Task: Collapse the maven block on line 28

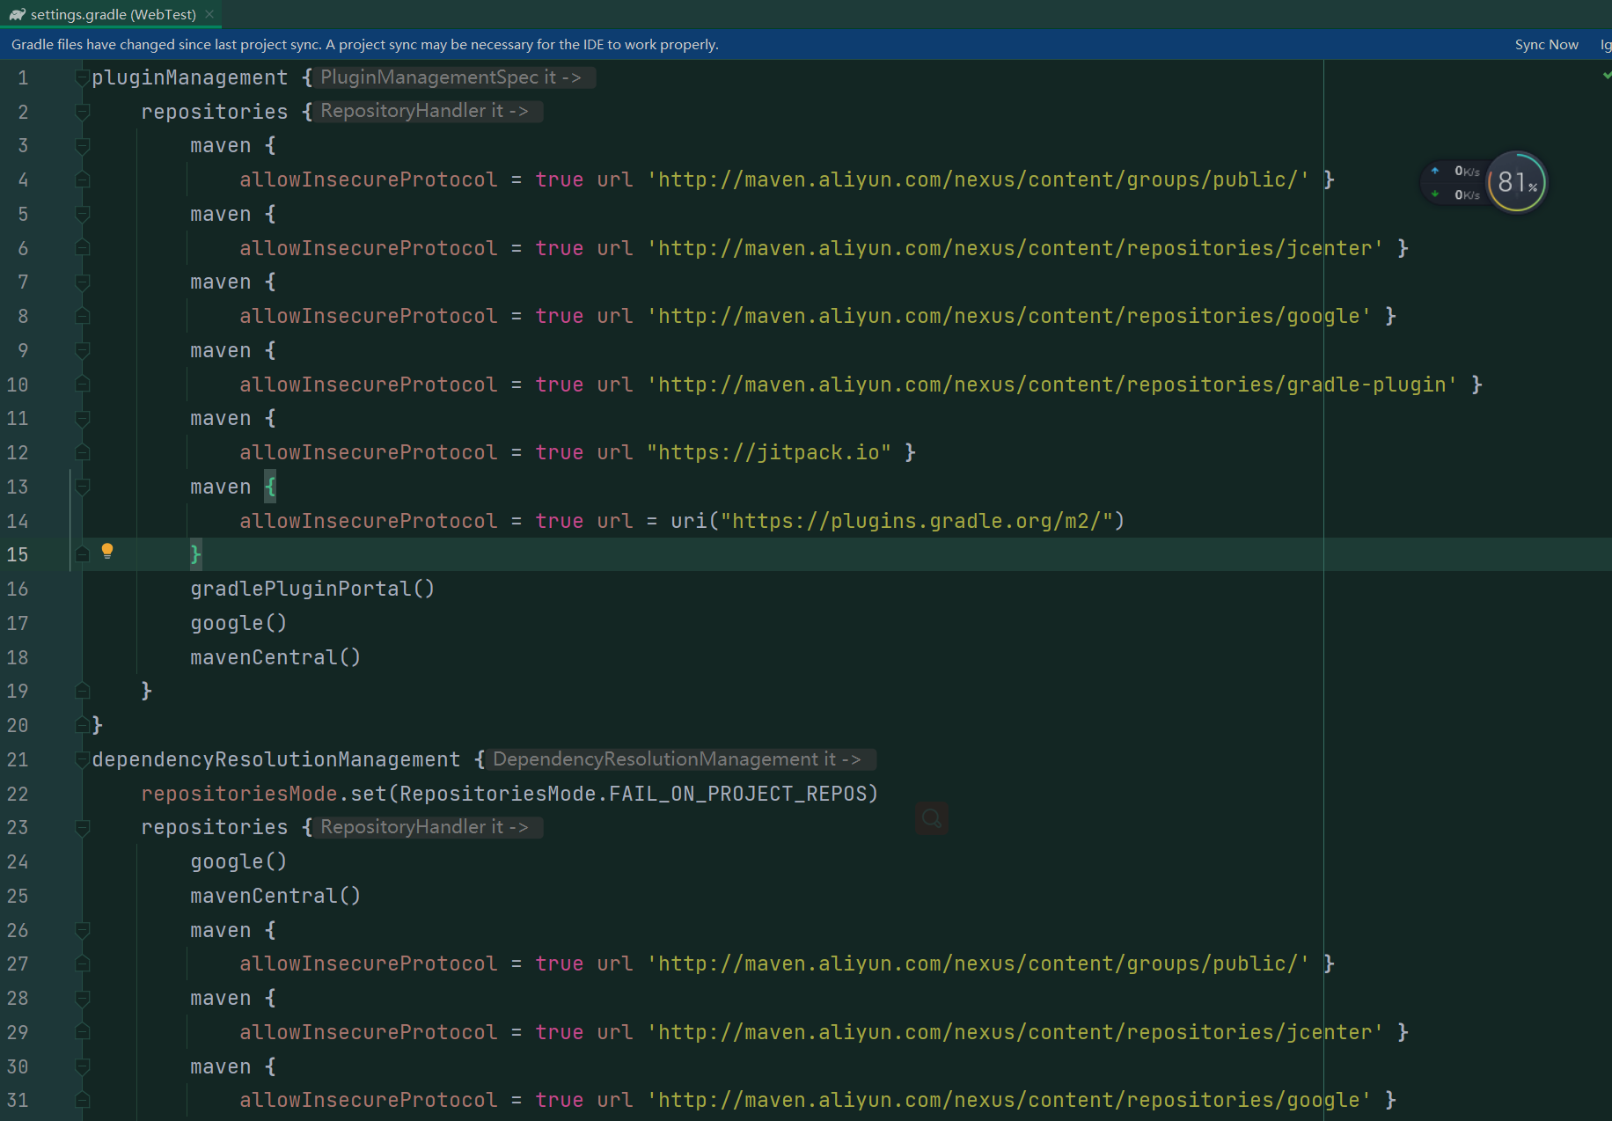Action: (x=83, y=999)
